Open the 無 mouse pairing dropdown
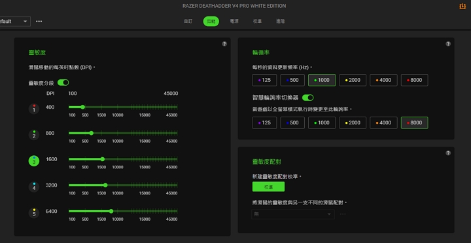Screen dimensions: 471x243 click(x=293, y=214)
